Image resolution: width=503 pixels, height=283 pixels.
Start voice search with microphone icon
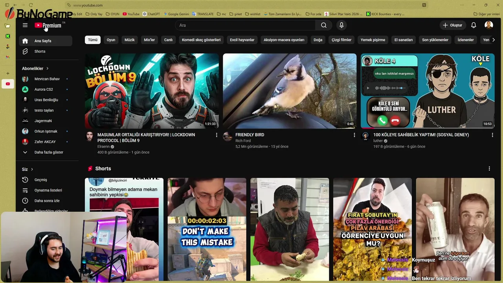coord(341,25)
